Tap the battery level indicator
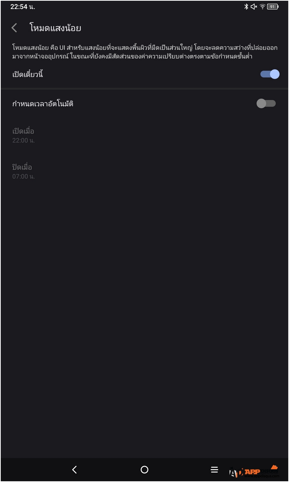The height and width of the screenshot is (482, 289). [273, 7]
